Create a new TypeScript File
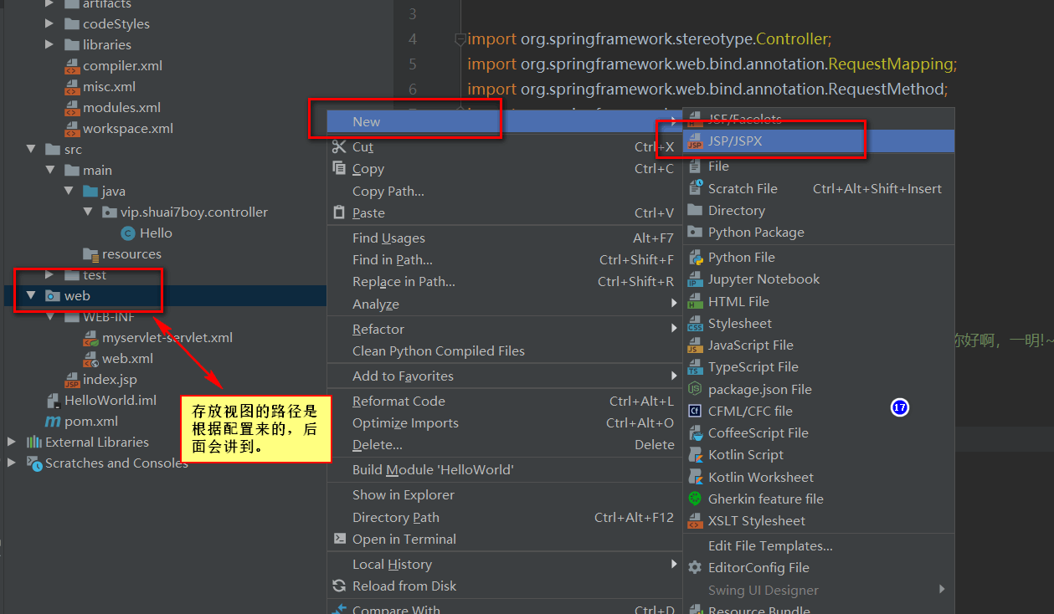The image size is (1054, 614). [x=752, y=366]
